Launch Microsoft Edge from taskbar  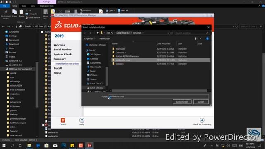(38, 145)
